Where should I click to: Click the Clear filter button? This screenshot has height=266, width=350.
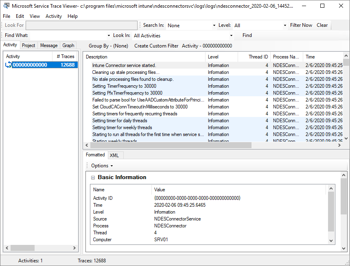click(x=322, y=25)
